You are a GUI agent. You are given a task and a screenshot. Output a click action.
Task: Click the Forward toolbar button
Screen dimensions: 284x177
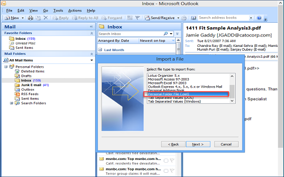(x=112, y=18)
